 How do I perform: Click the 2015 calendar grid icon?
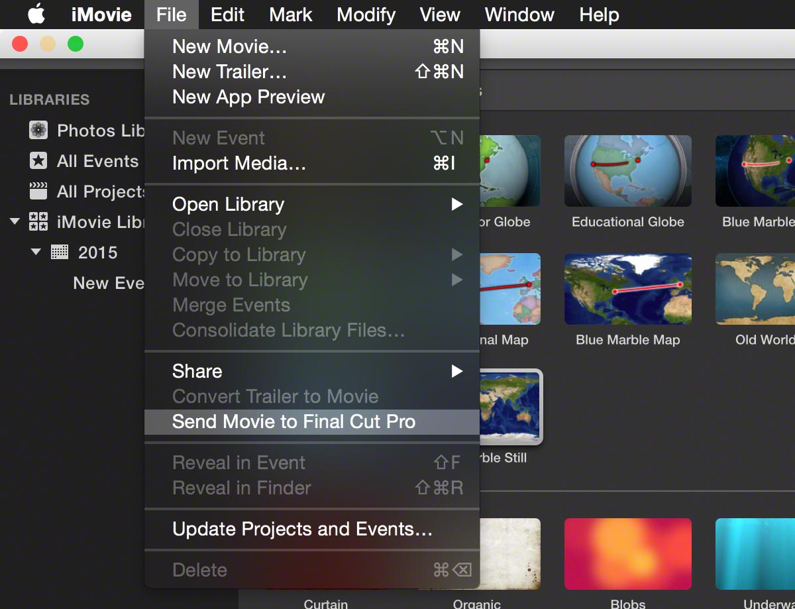pos(60,252)
